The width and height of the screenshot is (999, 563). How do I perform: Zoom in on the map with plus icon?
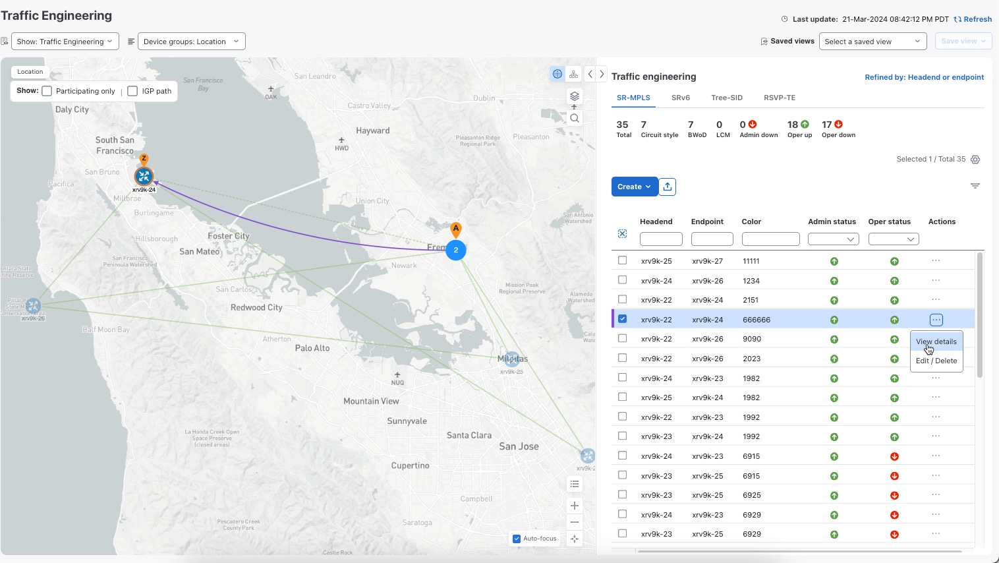[575, 506]
